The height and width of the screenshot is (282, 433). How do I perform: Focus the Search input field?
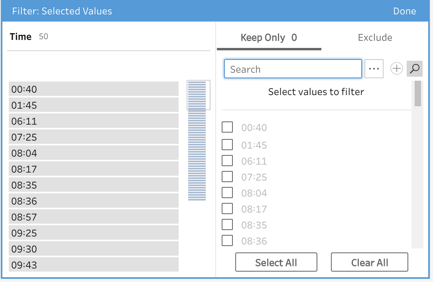293,69
